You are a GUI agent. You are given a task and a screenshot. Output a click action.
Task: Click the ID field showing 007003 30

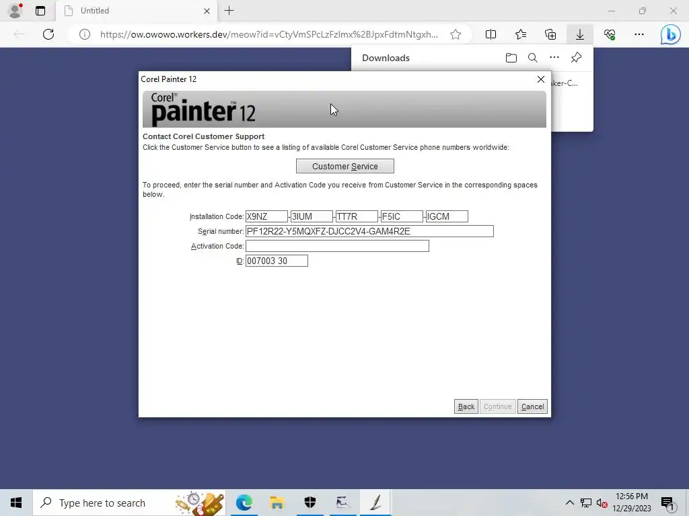(x=277, y=261)
